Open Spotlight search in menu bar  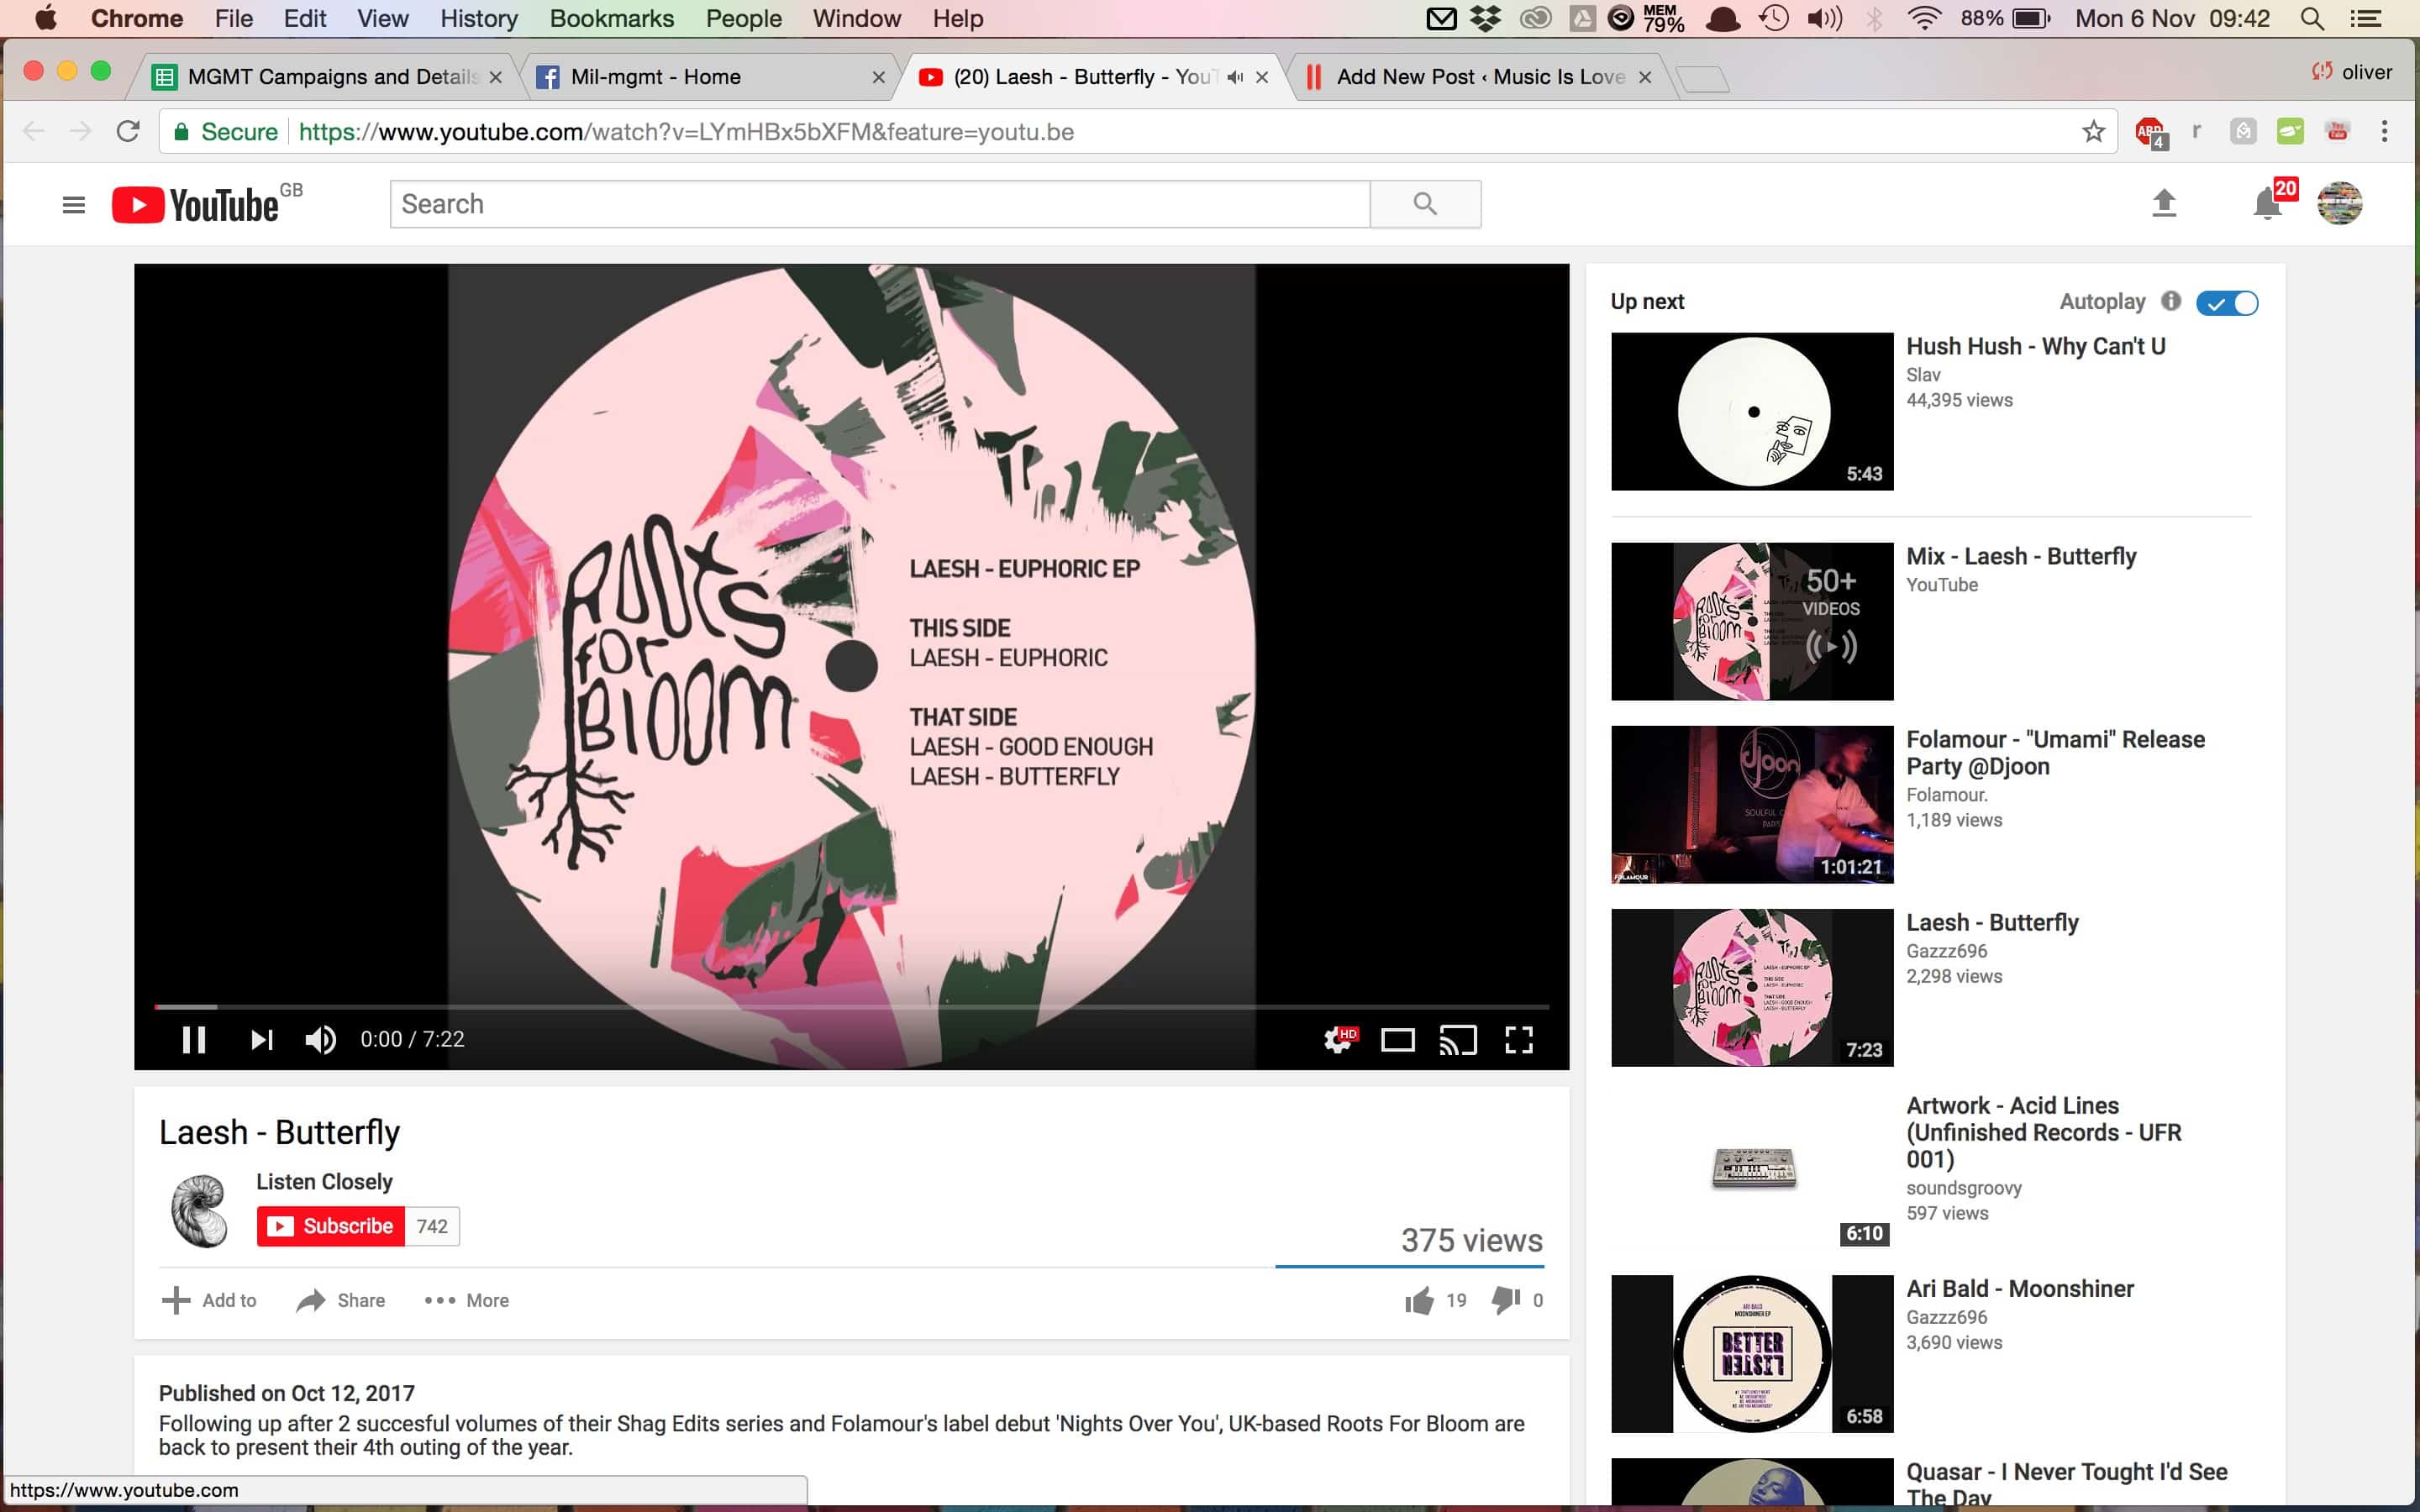[2312, 18]
